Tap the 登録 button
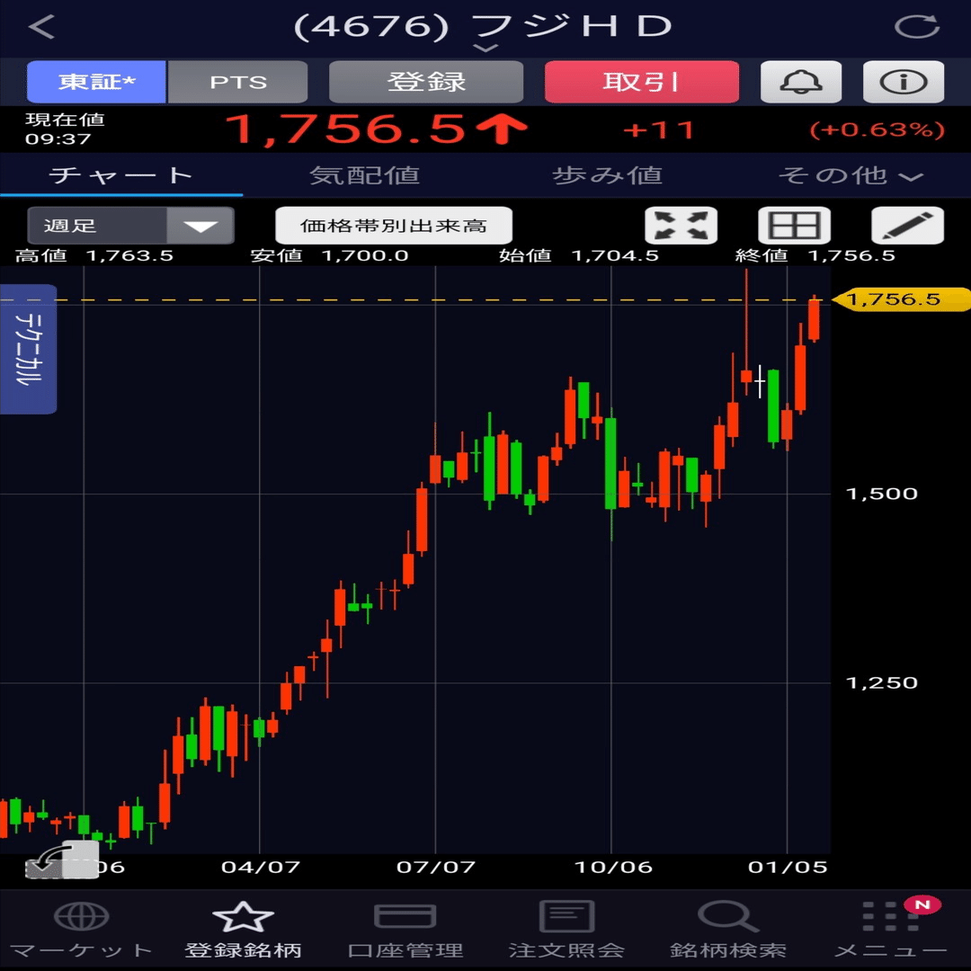 pyautogui.click(x=426, y=82)
